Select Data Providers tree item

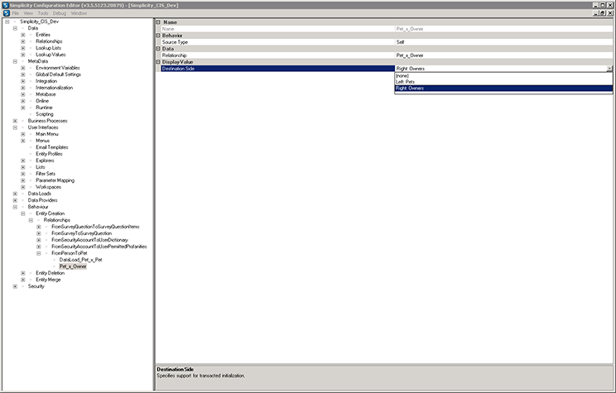[x=42, y=200]
